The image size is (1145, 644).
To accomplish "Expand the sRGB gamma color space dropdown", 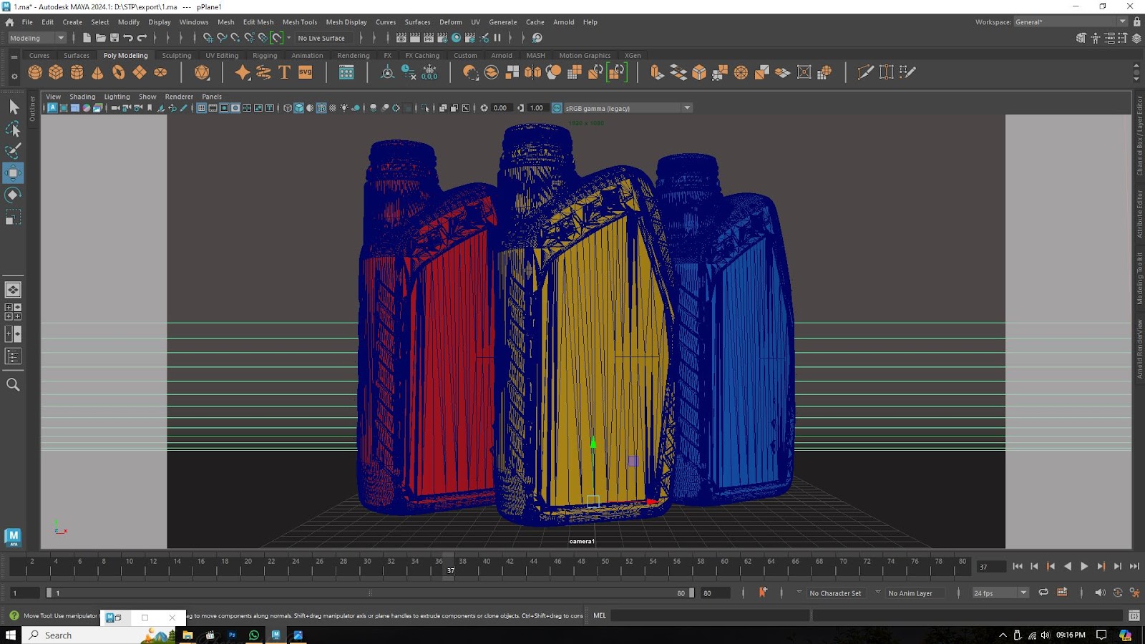I will pos(687,108).
